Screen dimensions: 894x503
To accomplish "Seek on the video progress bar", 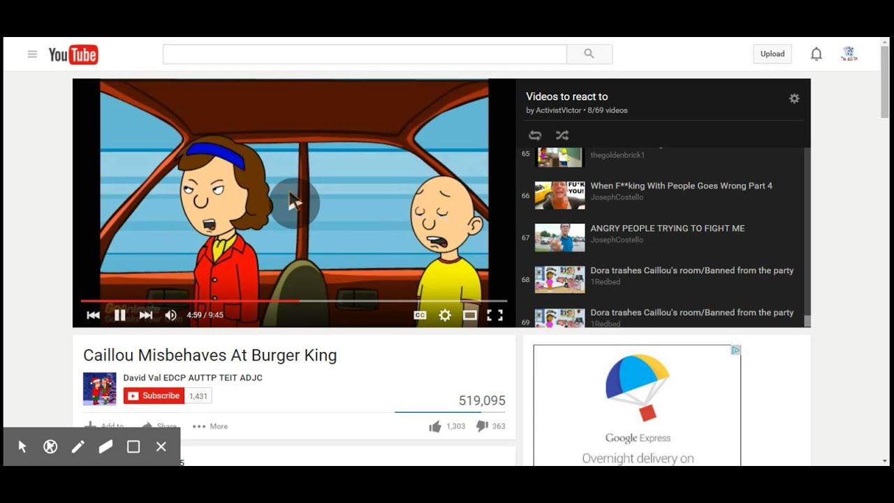I will point(293,300).
